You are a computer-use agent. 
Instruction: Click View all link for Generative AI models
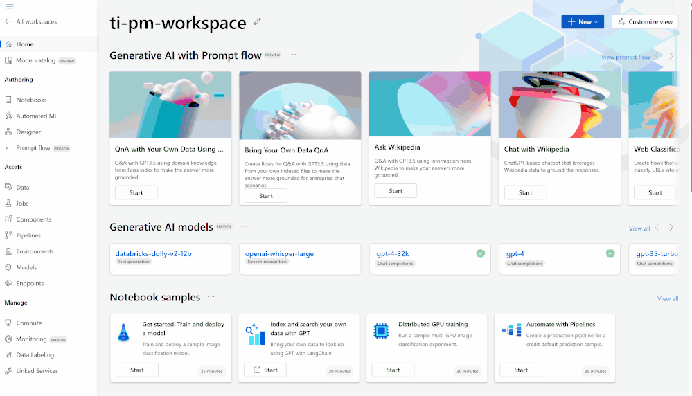coord(639,228)
